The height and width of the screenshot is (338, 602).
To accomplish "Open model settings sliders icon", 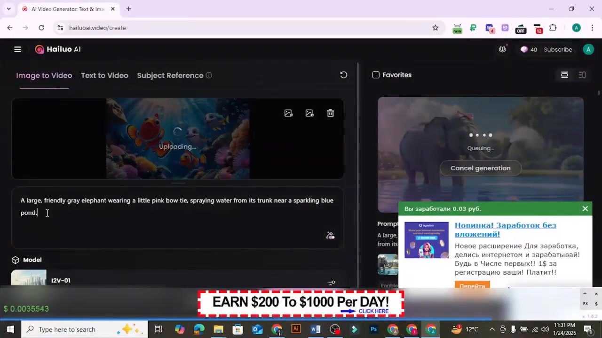I will point(331,283).
